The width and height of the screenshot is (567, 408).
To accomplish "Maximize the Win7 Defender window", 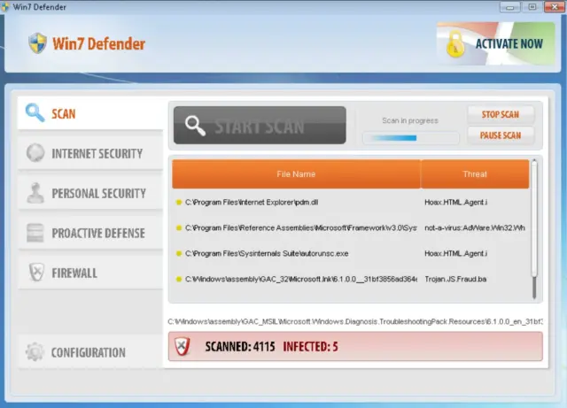I will (532, 7).
